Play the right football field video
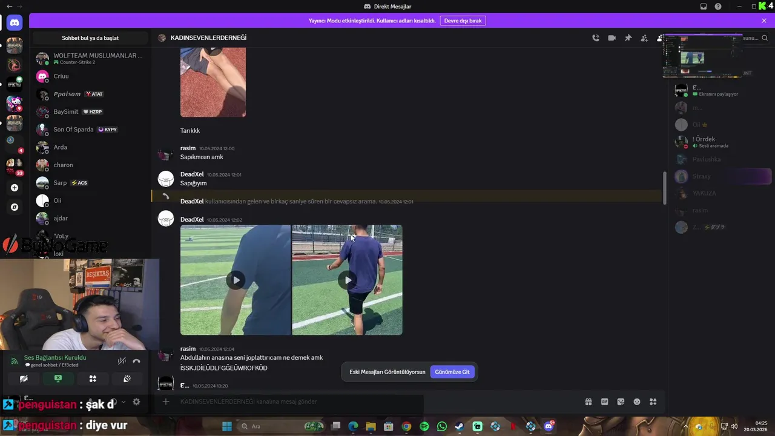 tap(347, 280)
